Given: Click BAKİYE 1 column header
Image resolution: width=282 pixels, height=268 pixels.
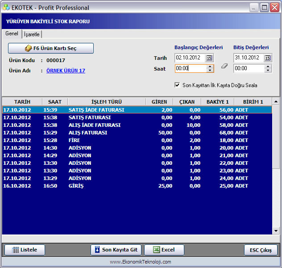Looking at the screenshot, I should (x=218, y=102).
